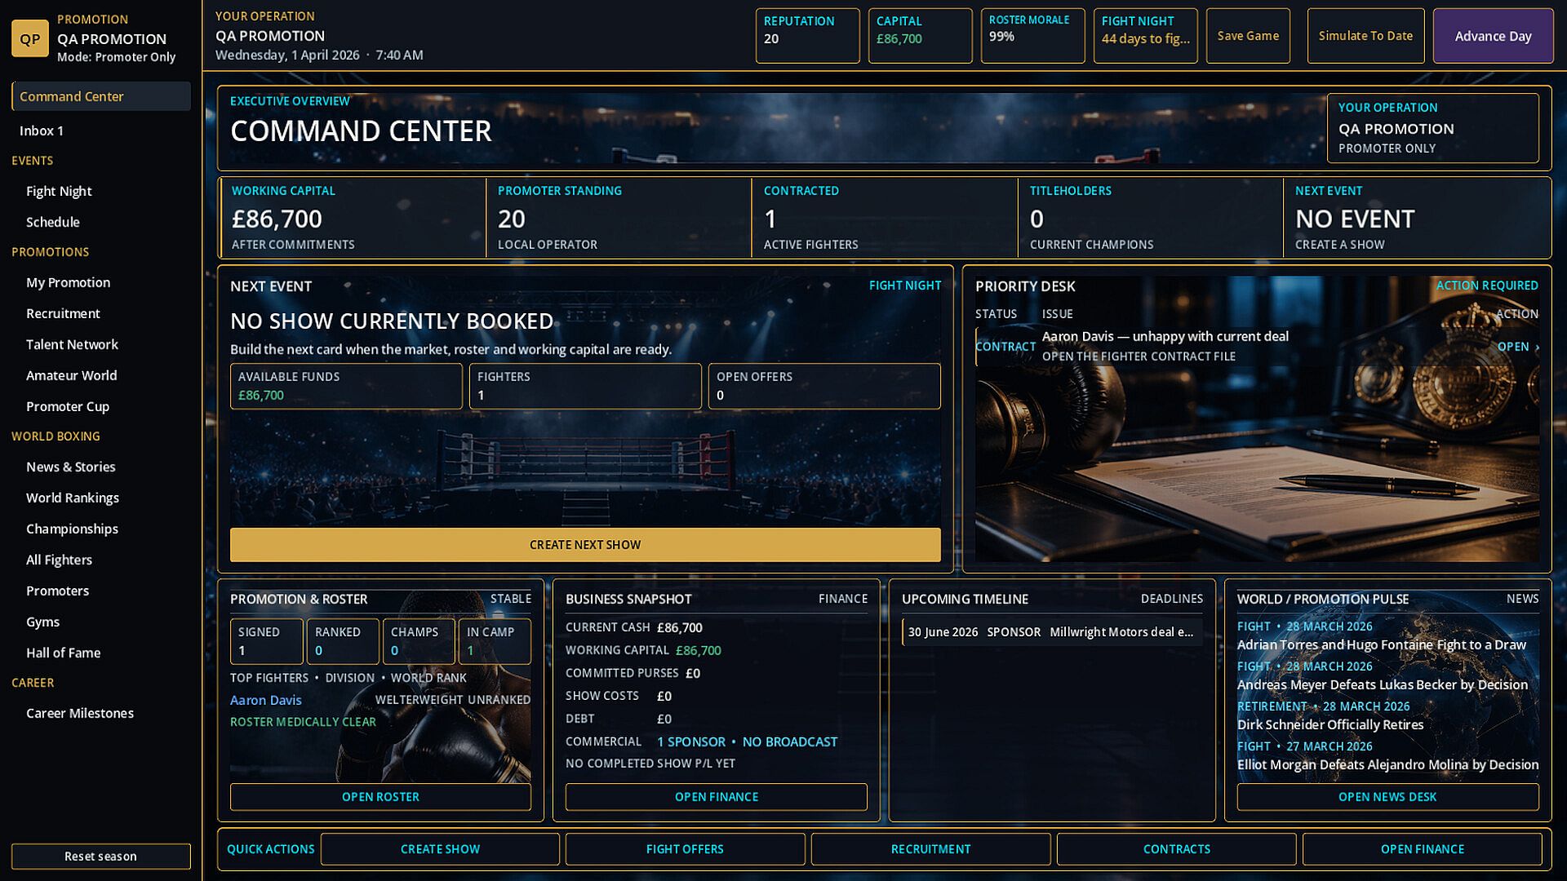This screenshot has width=1567, height=881.
Task: Open the News Desk
Action: [x=1387, y=797]
